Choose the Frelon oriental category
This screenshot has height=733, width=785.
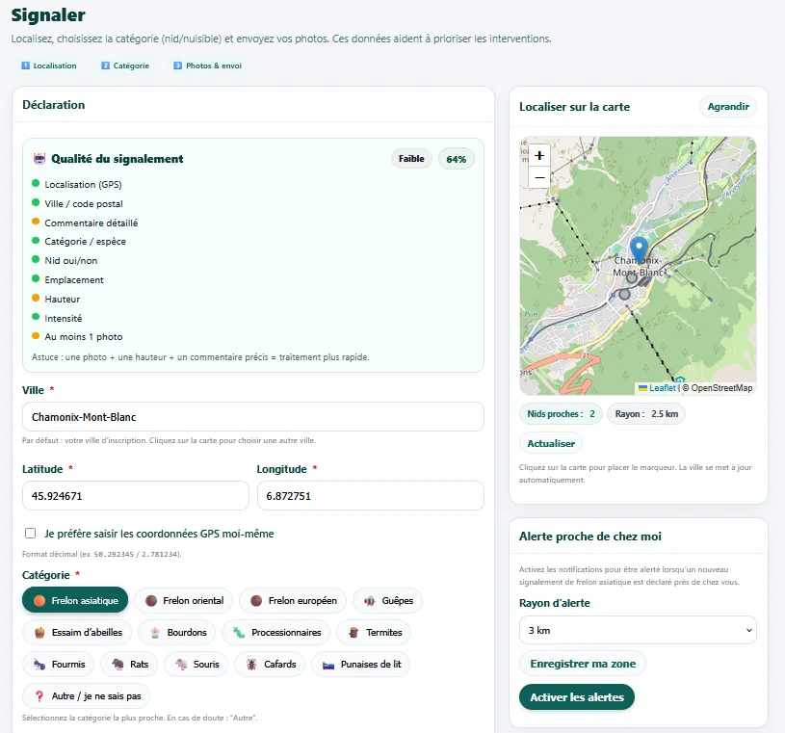point(183,599)
